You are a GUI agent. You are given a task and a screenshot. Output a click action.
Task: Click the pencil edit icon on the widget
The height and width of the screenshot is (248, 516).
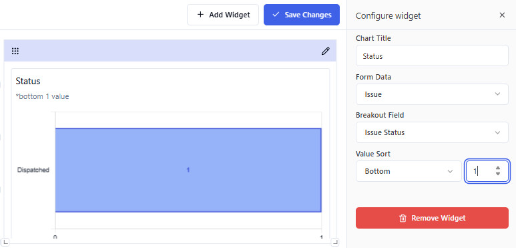(x=326, y=51)
